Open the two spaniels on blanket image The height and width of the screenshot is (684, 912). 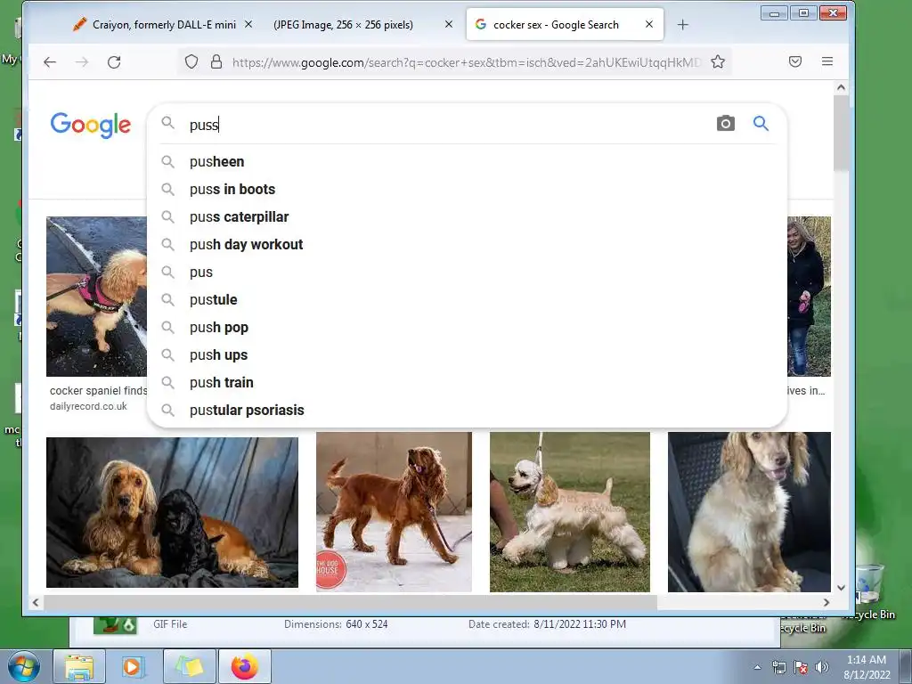click(172, 512)
